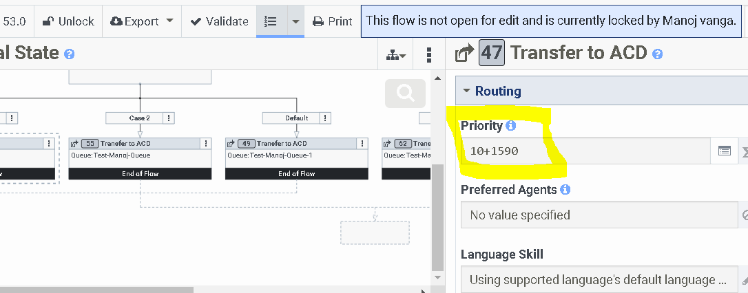This screenshot has width=748, height=293.
Task: Toggle the numbered list view icon
Action: tap(271, 21)
